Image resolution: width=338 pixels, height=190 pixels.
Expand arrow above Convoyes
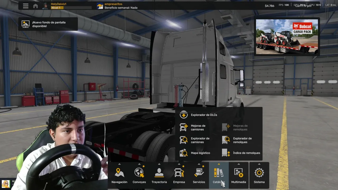point(139,164)
